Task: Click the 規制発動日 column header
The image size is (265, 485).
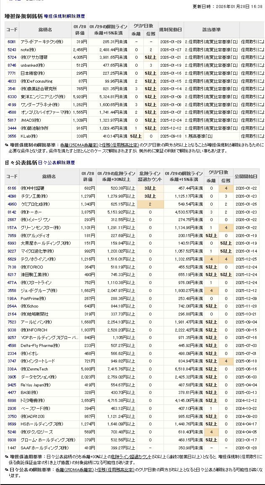Action: tap(171, 30)
